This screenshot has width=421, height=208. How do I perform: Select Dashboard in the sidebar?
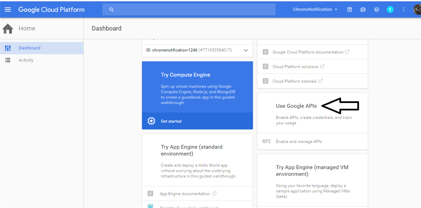click(29, 48)
